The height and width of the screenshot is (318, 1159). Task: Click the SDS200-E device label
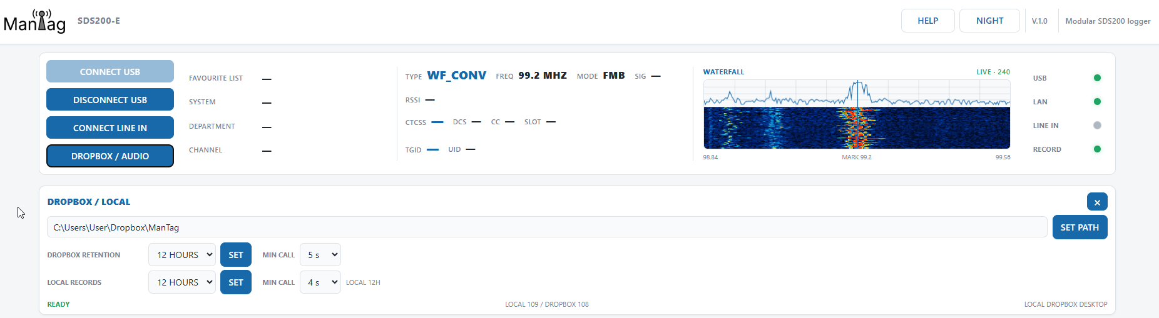pyautogui.click(x=99, y=21)
